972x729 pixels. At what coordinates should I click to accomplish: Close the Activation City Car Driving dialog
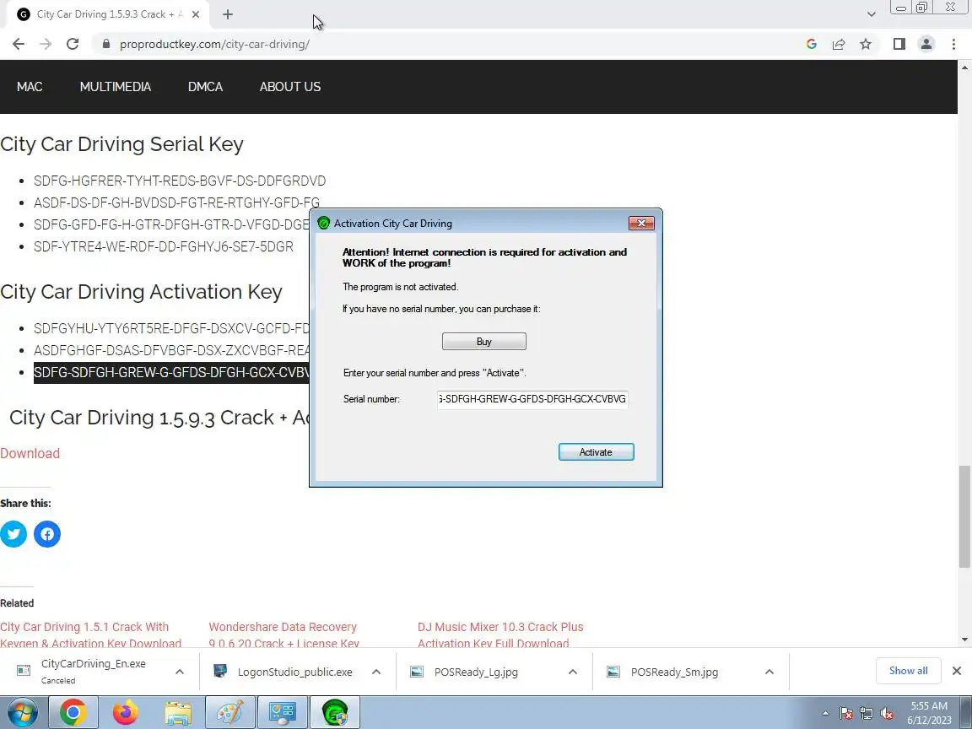point(641,223)
